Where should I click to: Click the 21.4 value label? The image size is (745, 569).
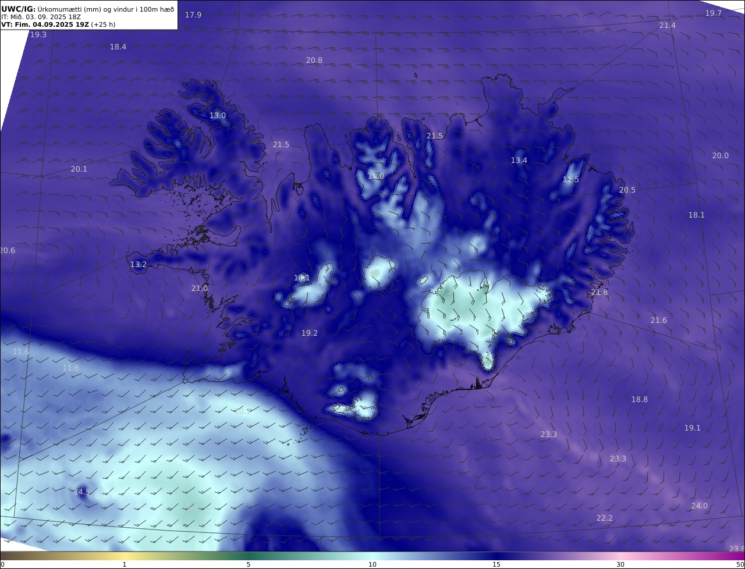[668, 25]
